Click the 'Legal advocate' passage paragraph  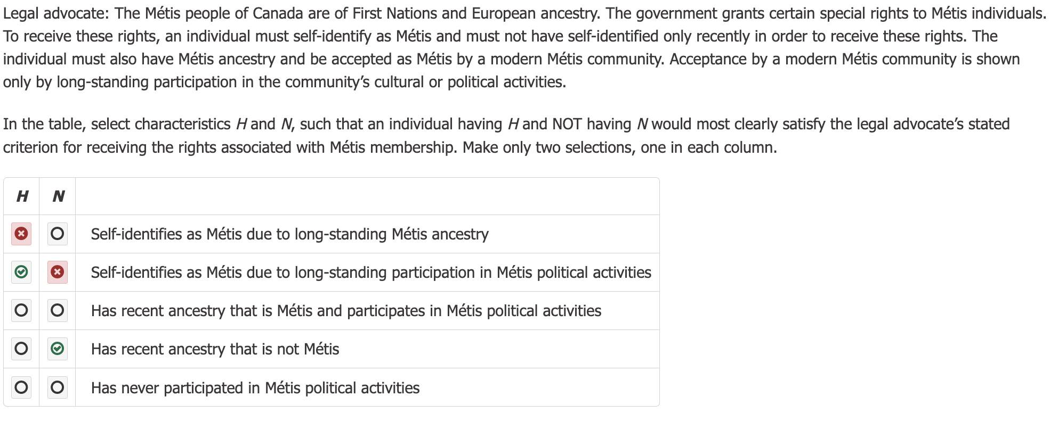tap(522, 47)
